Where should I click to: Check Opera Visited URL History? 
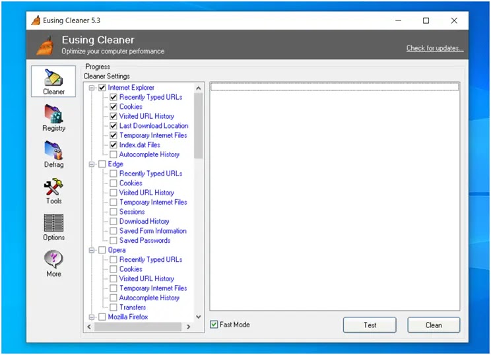tap(114, 278)
